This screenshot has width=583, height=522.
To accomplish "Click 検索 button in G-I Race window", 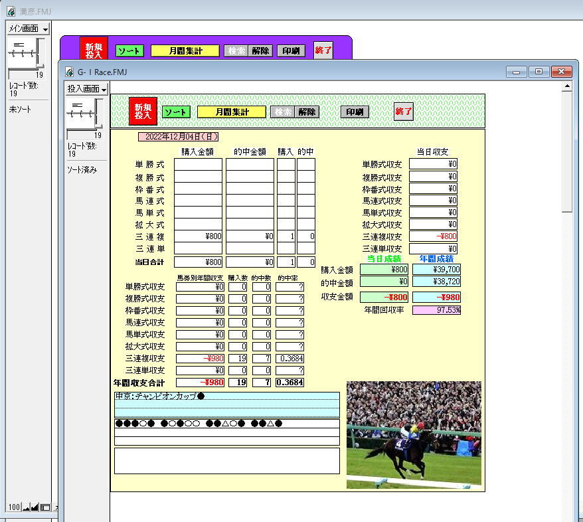I will 283,112.
